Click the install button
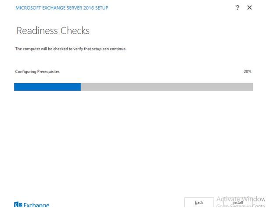 237,202
